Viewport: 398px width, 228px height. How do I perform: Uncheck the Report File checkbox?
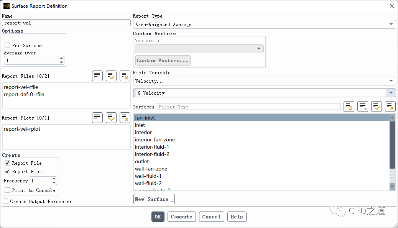tap(7, 163)
